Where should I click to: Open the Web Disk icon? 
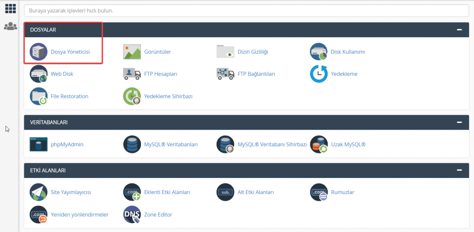click(x=38, y=74)
